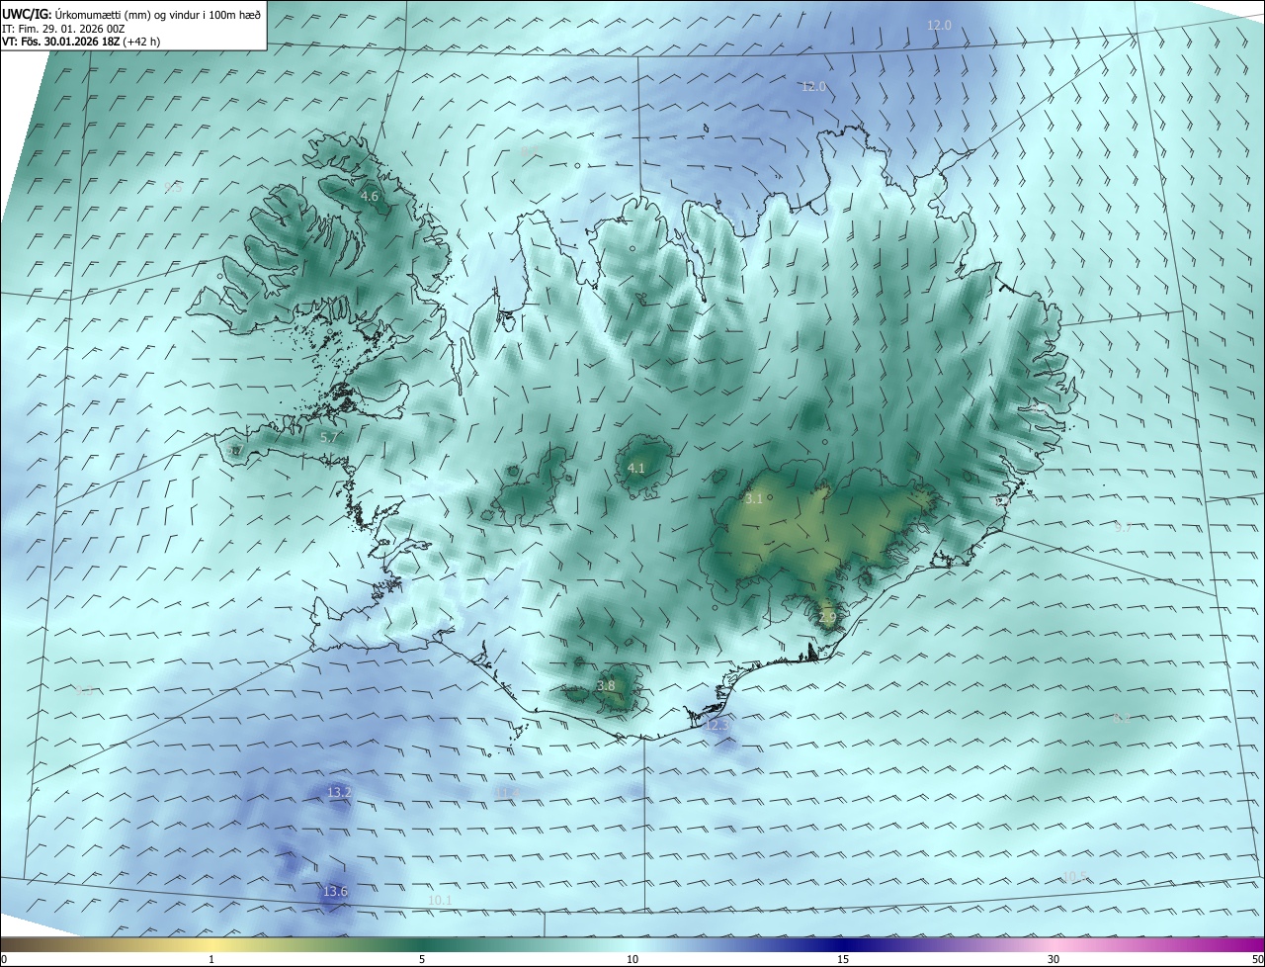Click the 9.3 value southwest of Iceland
Image resolution: width=1265 pixels, height=967 pixels.
click(84, 691)
